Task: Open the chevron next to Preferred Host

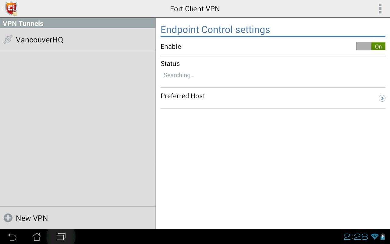Action: [382, 98]
